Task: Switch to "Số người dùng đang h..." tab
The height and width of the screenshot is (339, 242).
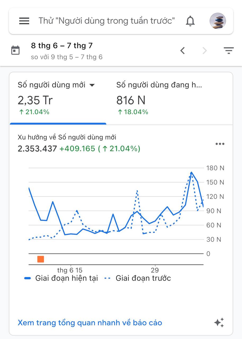Action: click(x=159, y=98)
